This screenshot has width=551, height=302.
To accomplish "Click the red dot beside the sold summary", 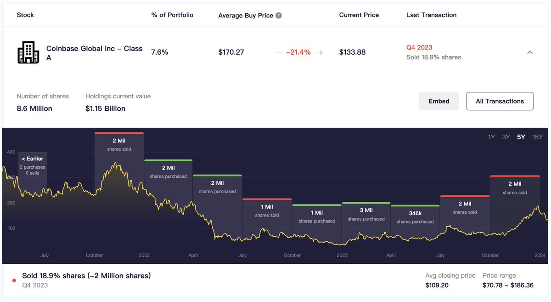I will [x=14, y=280].
